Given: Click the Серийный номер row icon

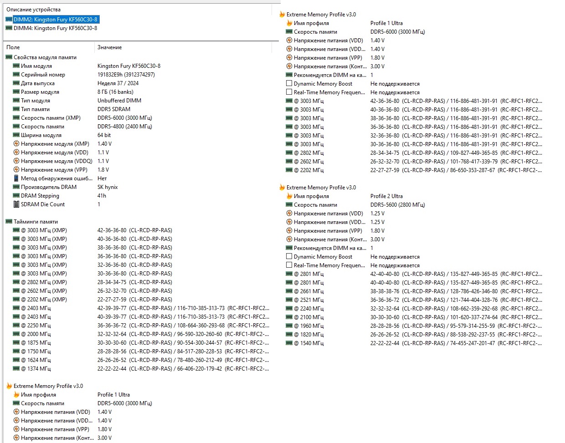Looking at the screenshot, I should pos(16,75).
